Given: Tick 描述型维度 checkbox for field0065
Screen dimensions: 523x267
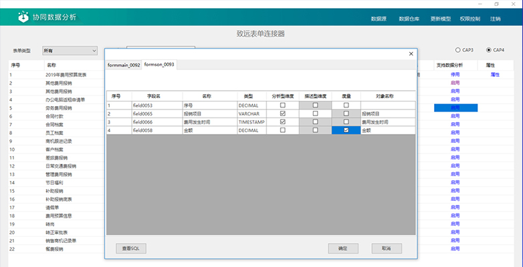Looking at the screenshot, I should [315, 113].
